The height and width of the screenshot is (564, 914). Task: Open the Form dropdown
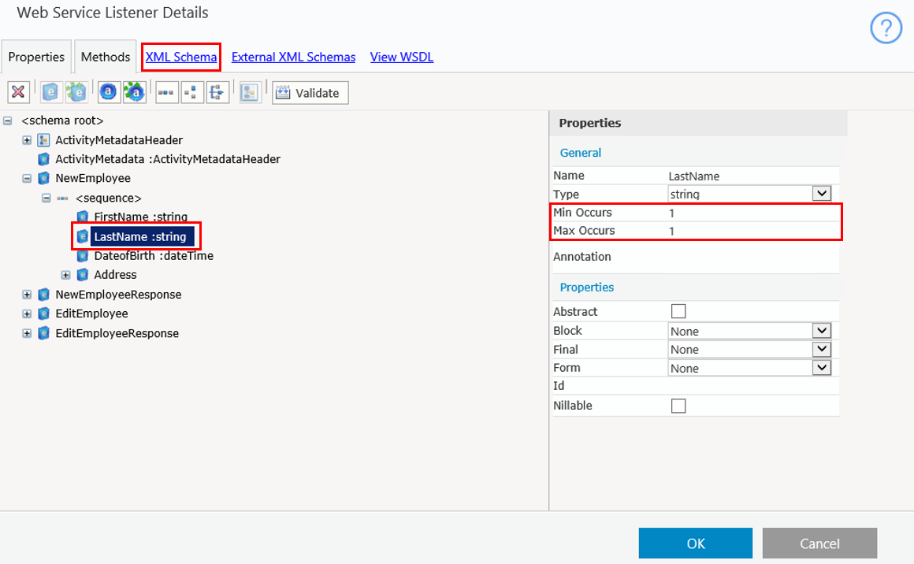click(x=821, y=368)
